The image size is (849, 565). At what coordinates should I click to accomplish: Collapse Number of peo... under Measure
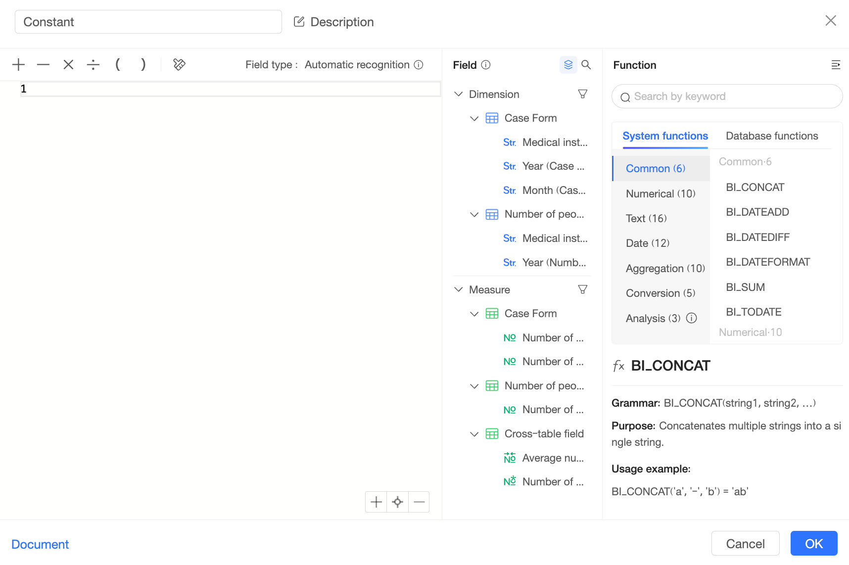[x=474, y=386]
